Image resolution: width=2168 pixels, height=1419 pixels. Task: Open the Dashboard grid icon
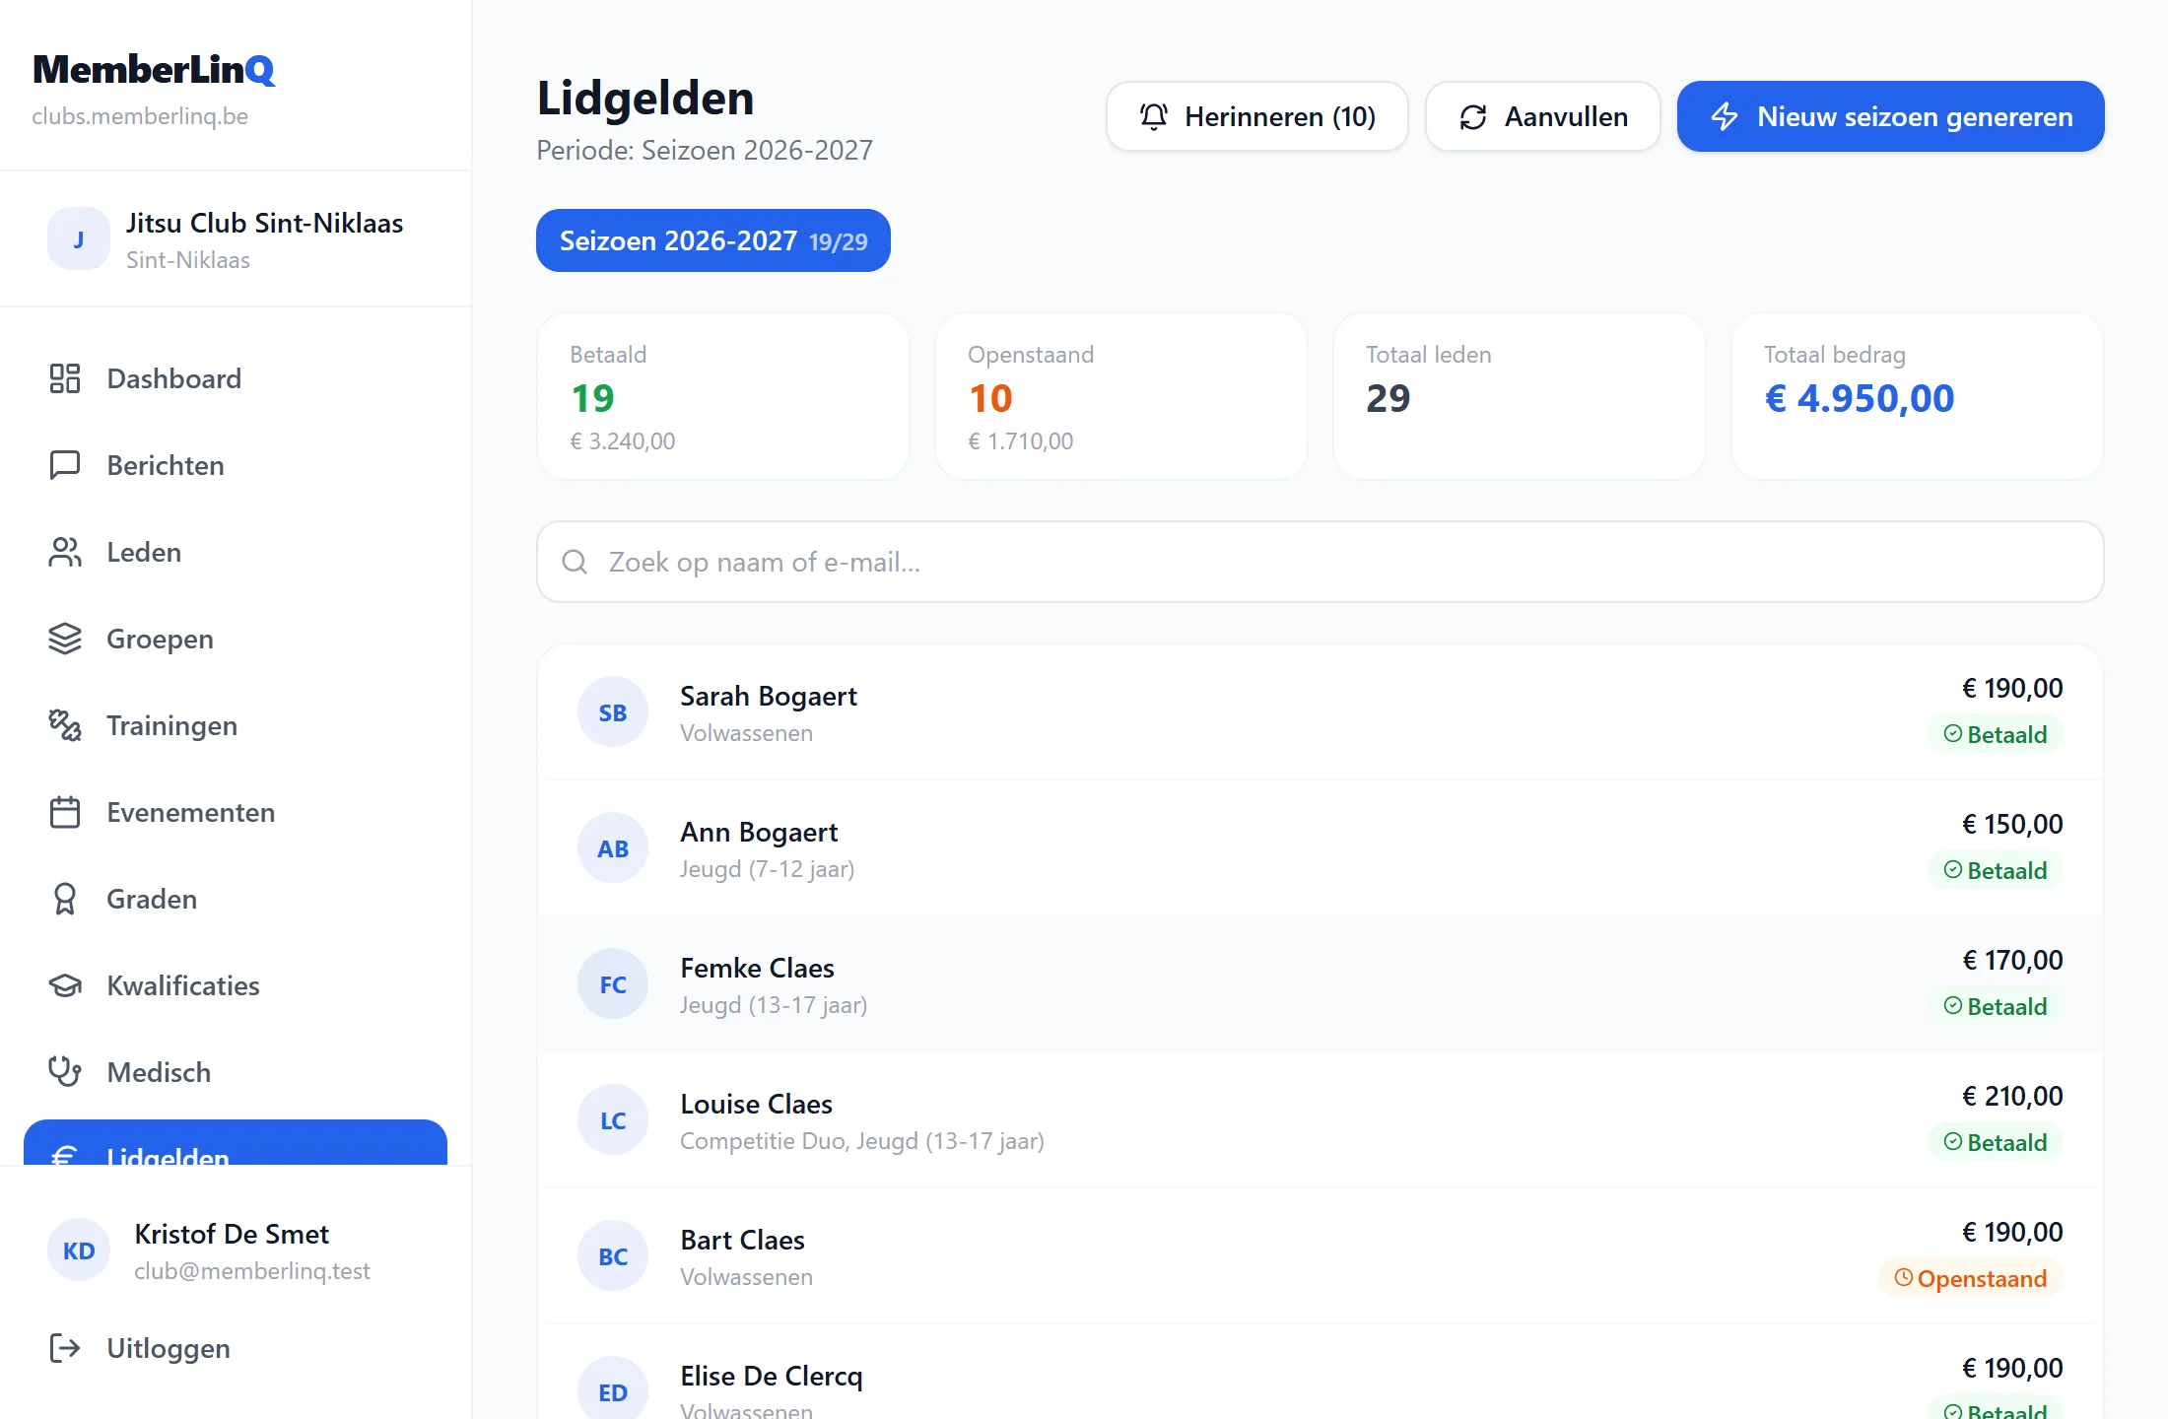click(65, 378)
